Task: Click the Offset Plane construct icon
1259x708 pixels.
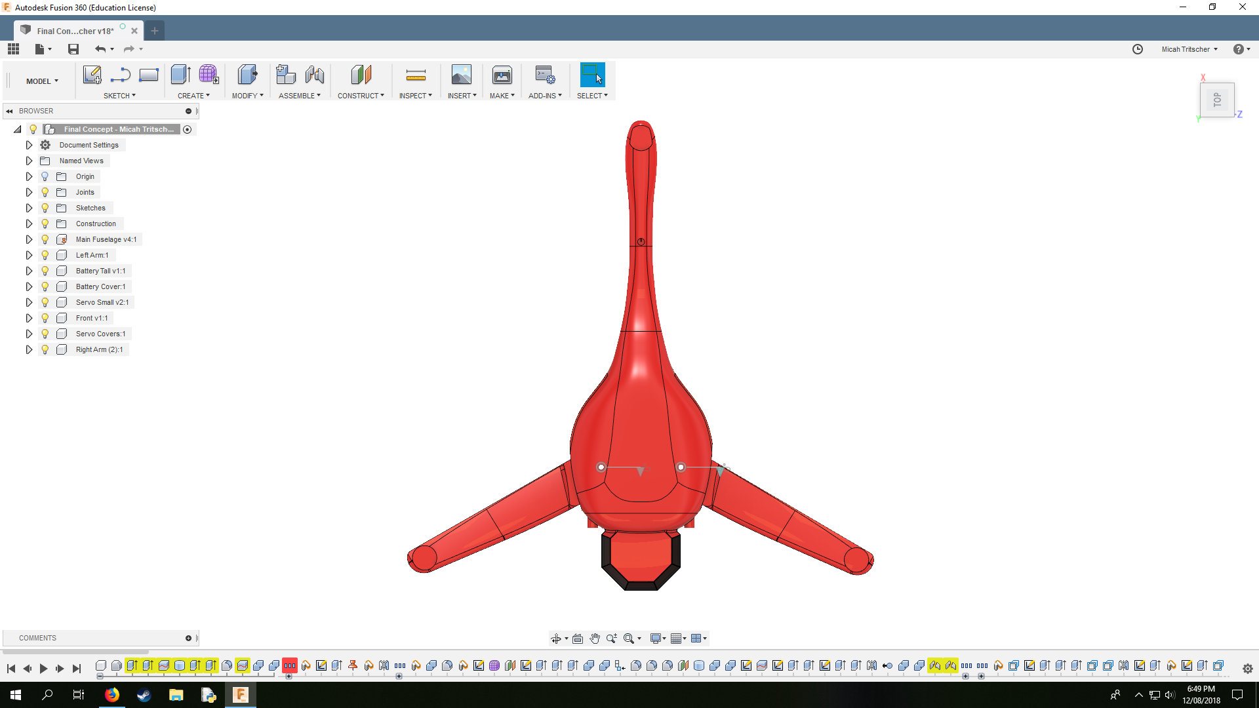Action: tap(361, 75)
